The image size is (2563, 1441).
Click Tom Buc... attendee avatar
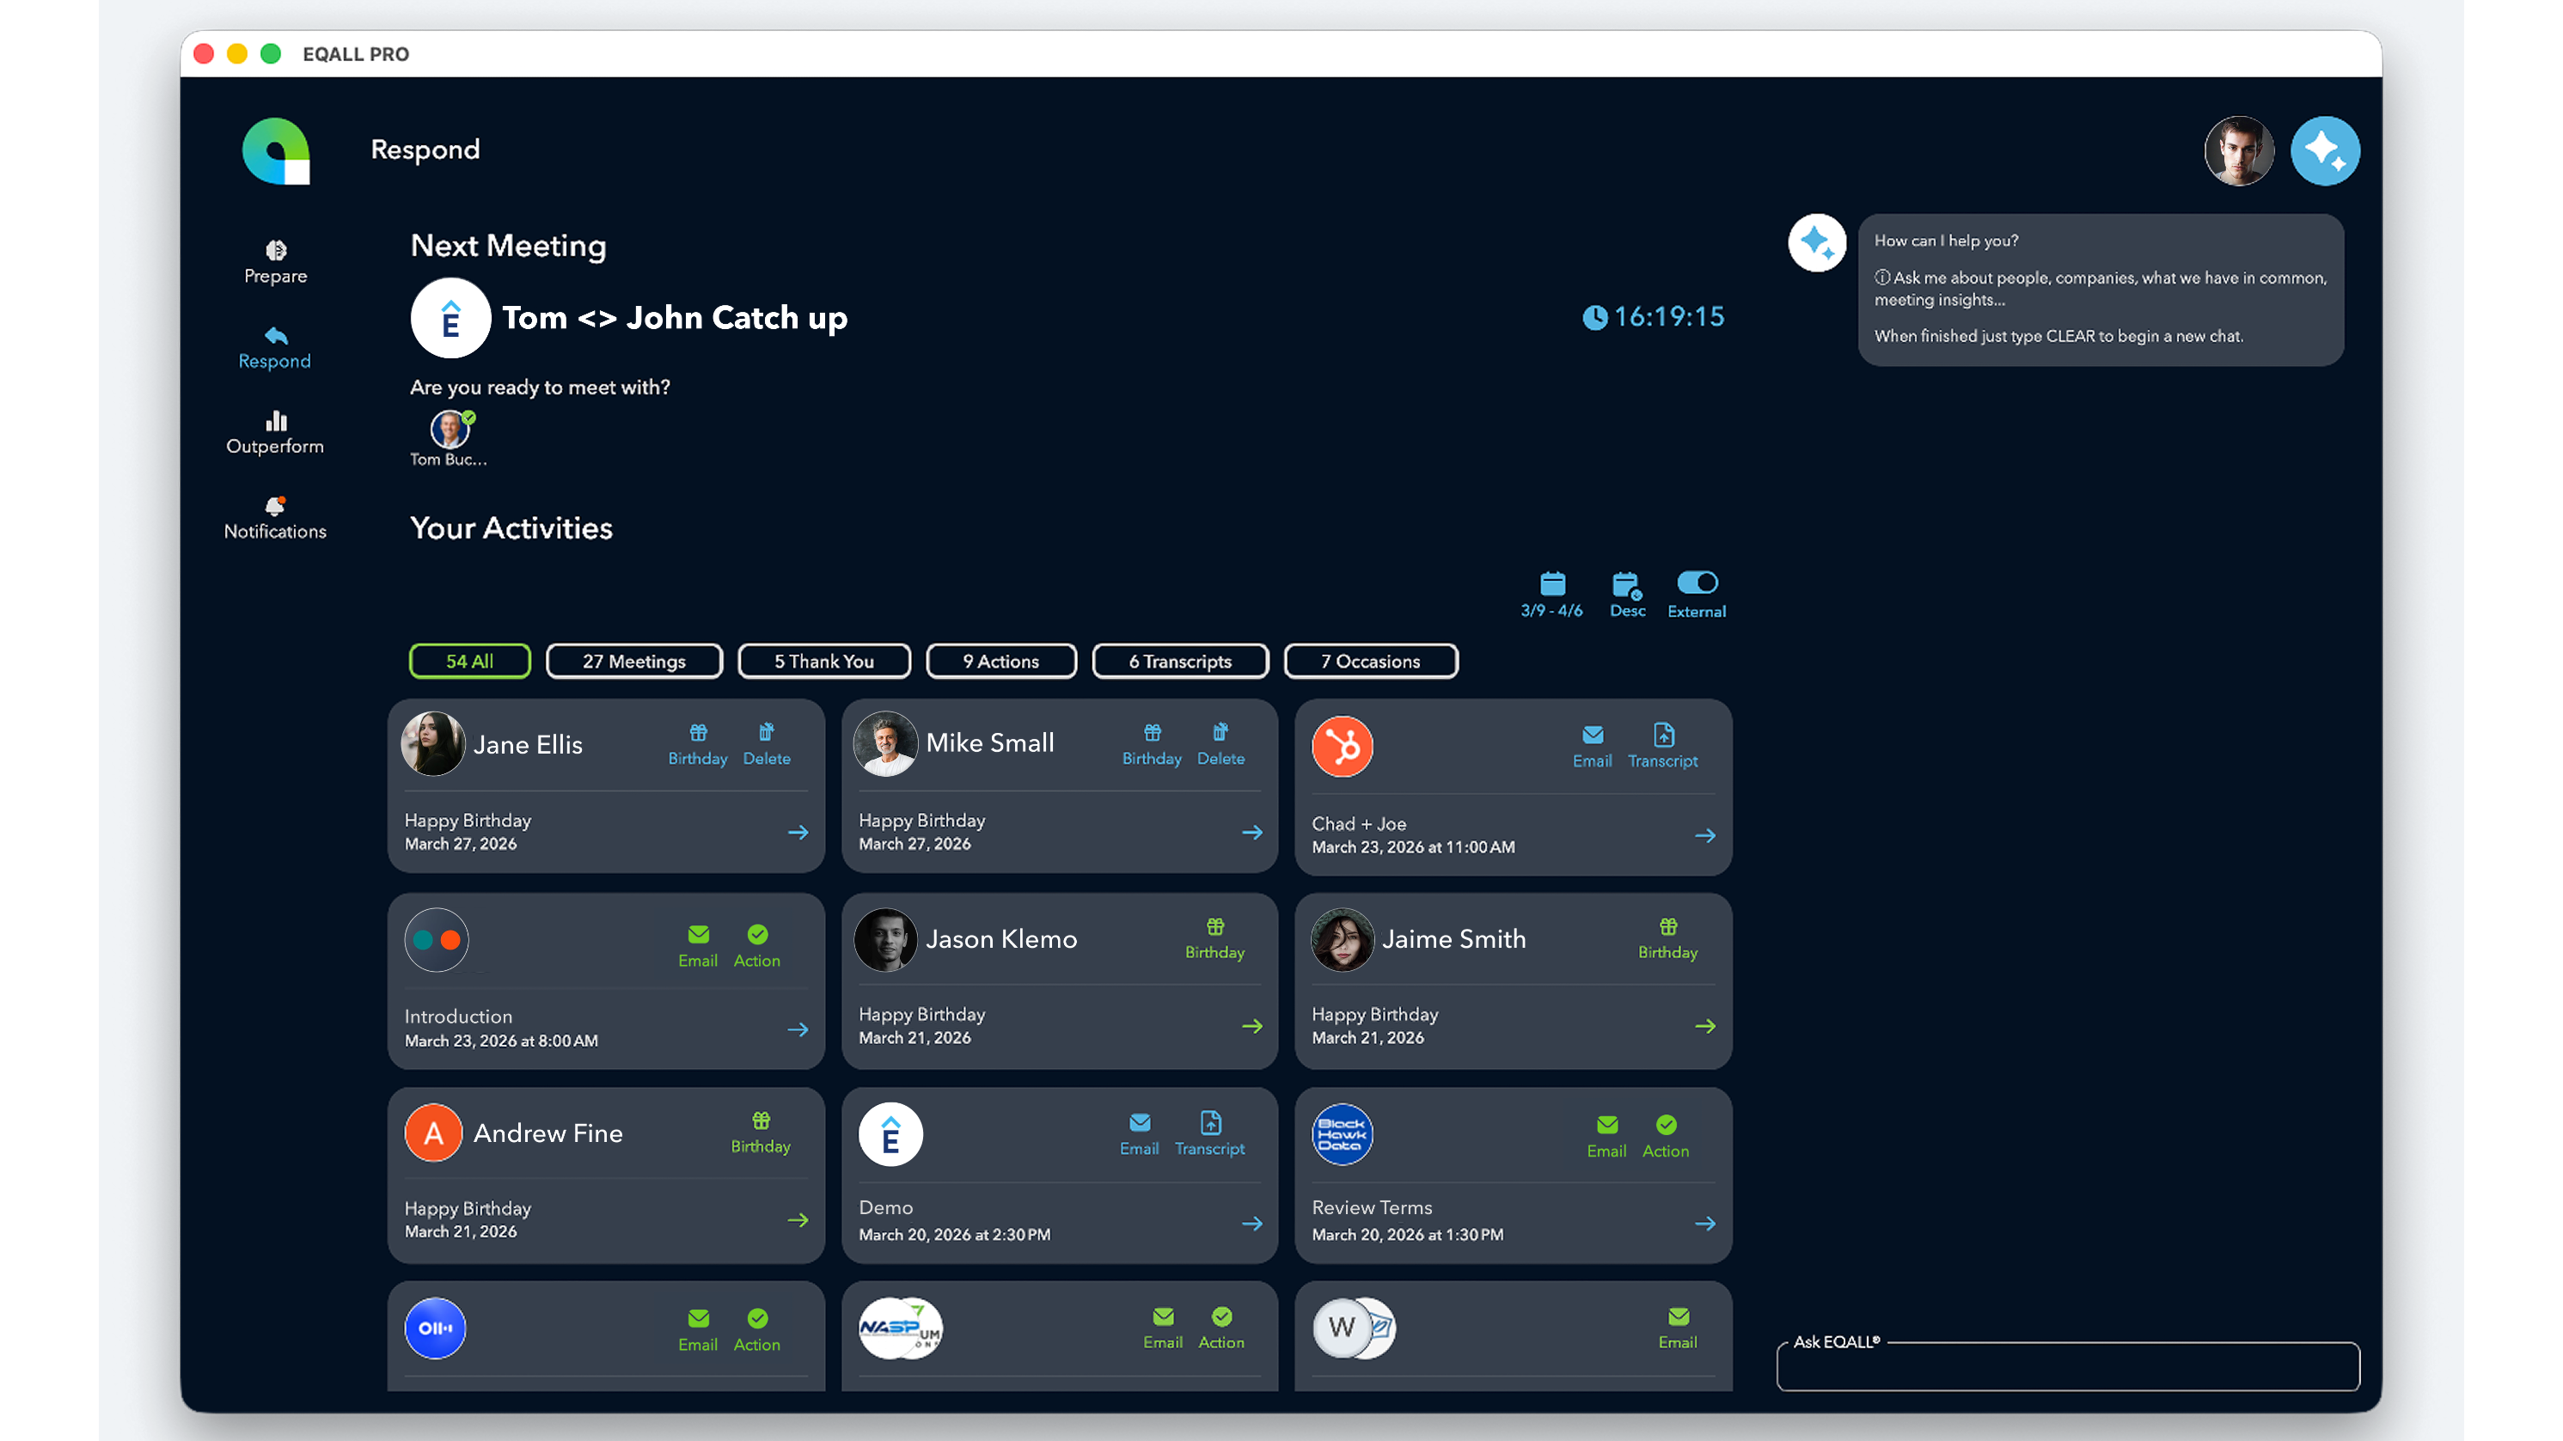[450, 430]
